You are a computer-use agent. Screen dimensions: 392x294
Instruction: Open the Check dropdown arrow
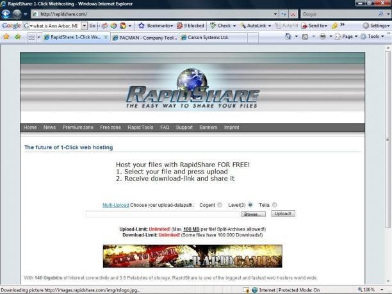point(234,26)
